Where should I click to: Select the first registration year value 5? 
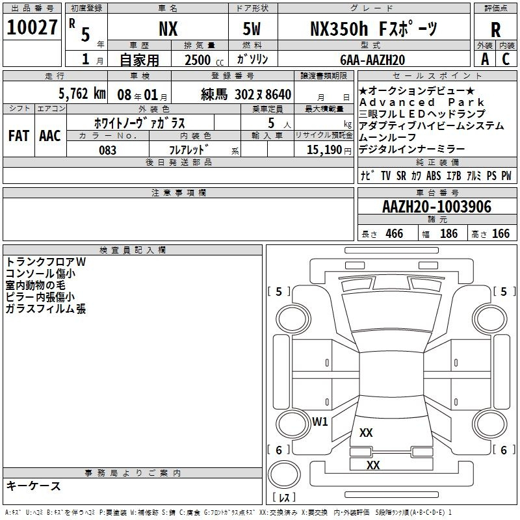click(x=86, y=34)
